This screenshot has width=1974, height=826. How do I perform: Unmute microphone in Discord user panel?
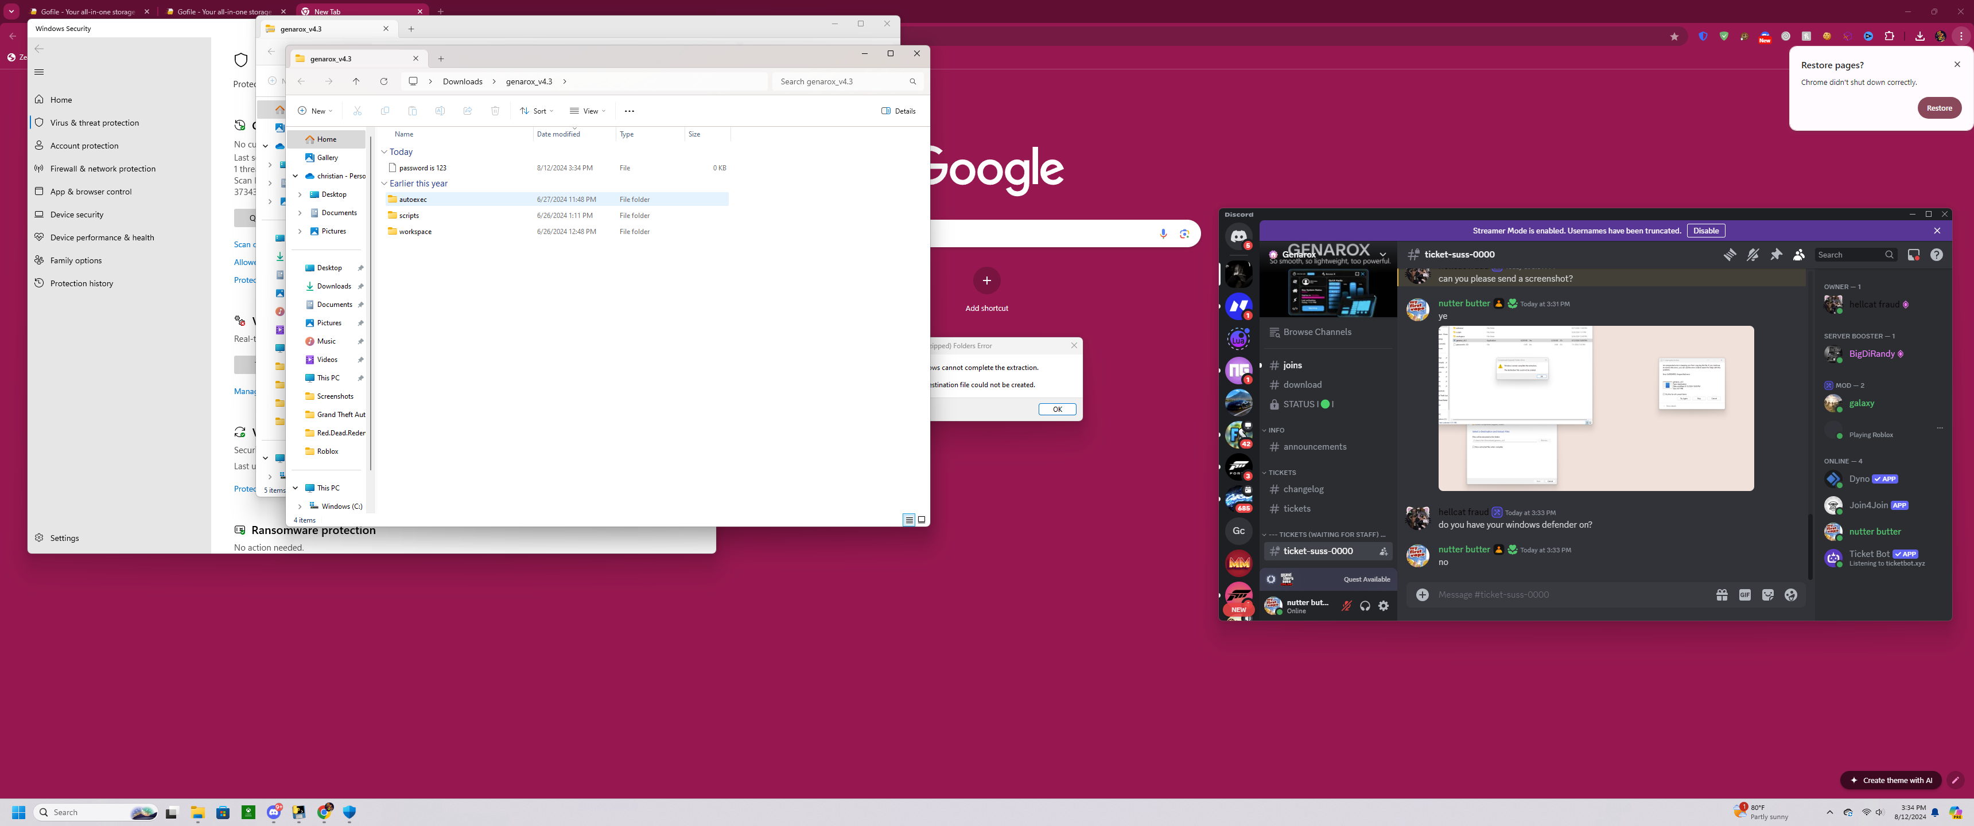(1346, 606)
